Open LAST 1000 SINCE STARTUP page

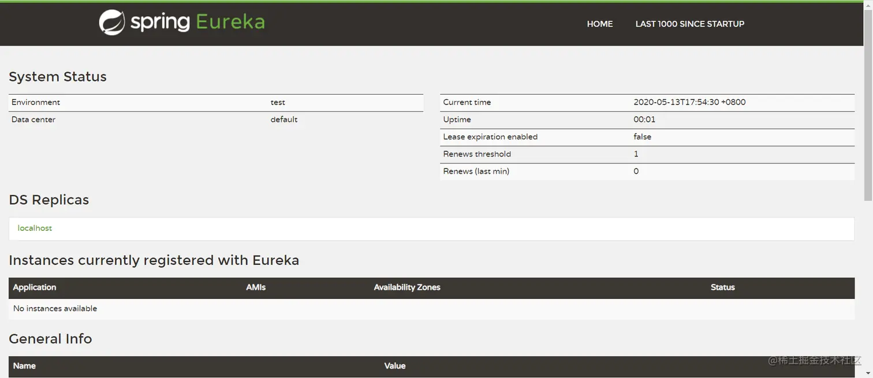690,24
